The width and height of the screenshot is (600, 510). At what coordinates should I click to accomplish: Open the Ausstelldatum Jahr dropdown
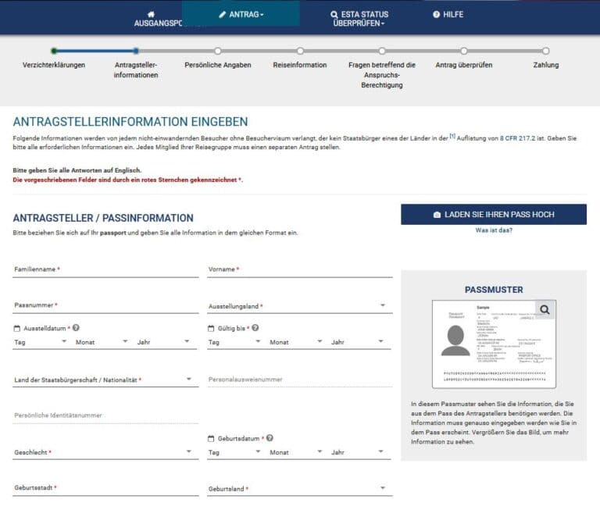pos(164,342)
